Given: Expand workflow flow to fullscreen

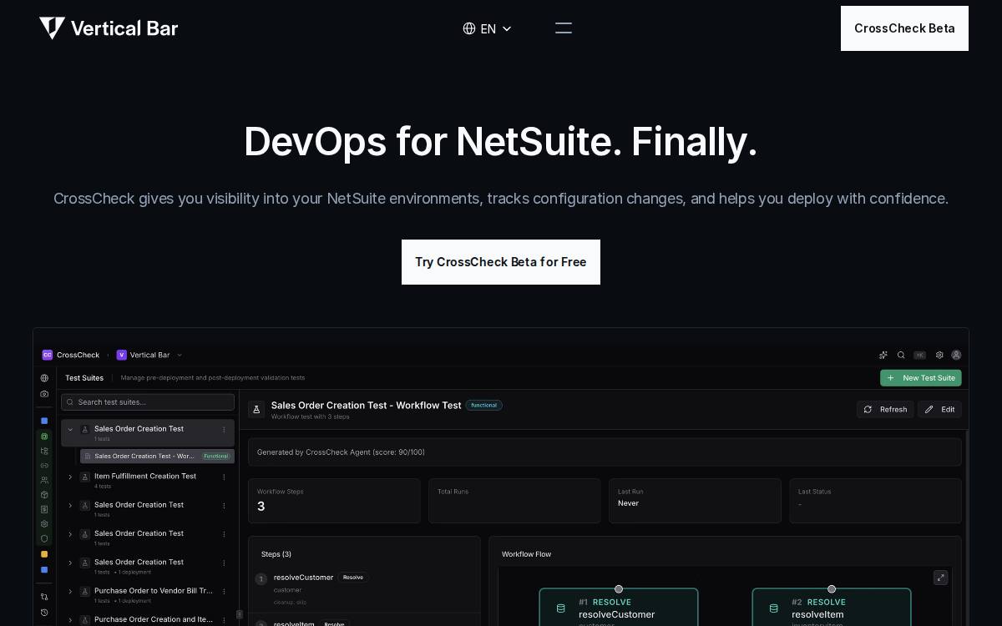Looking at the screenshot, I should [940, 578].
